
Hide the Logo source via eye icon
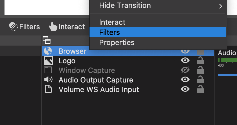[185, 60]
